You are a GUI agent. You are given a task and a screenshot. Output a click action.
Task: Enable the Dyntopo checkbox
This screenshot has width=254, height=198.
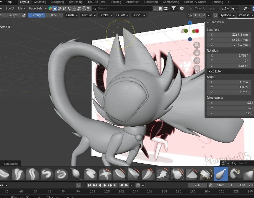(x=215, y=15)
